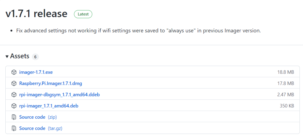Click the package icon next to Raspberry.Pi.Imager.1.7.1.dmg

[x=14, y=84]
